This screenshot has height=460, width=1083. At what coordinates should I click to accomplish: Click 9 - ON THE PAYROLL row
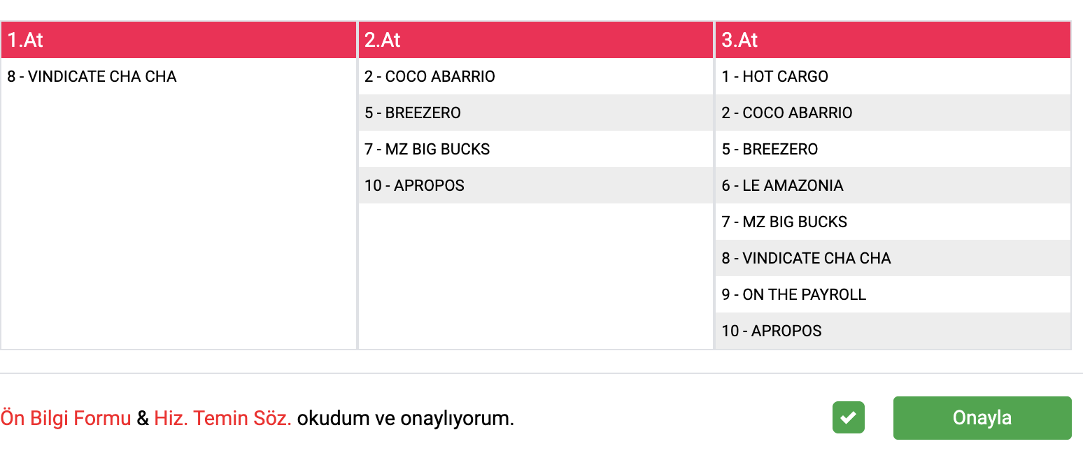click(x=794, y=295)
